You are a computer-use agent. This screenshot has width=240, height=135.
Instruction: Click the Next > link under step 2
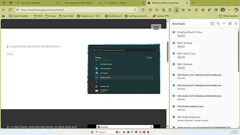click(x=10, y=54)
